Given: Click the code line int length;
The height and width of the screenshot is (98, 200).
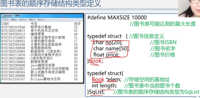Looking at the screenshot, I should [x=104, y=86].
